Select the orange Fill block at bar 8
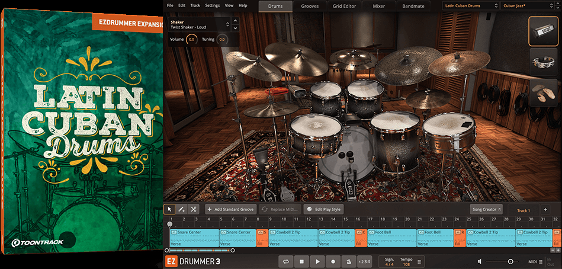 [x=262, y=238]
